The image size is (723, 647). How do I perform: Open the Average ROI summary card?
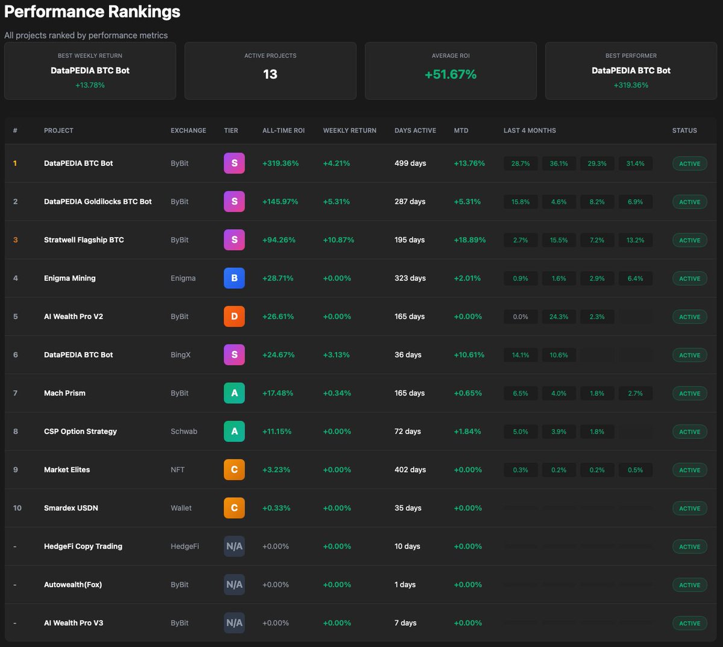[451, 71]
